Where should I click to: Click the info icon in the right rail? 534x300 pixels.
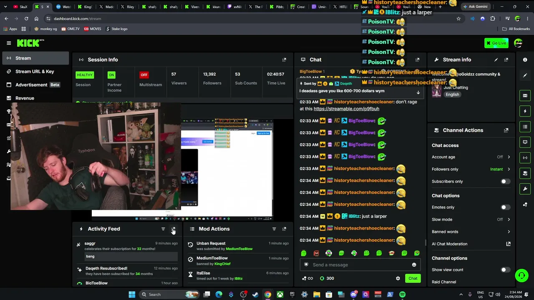[x=525, y=60]
